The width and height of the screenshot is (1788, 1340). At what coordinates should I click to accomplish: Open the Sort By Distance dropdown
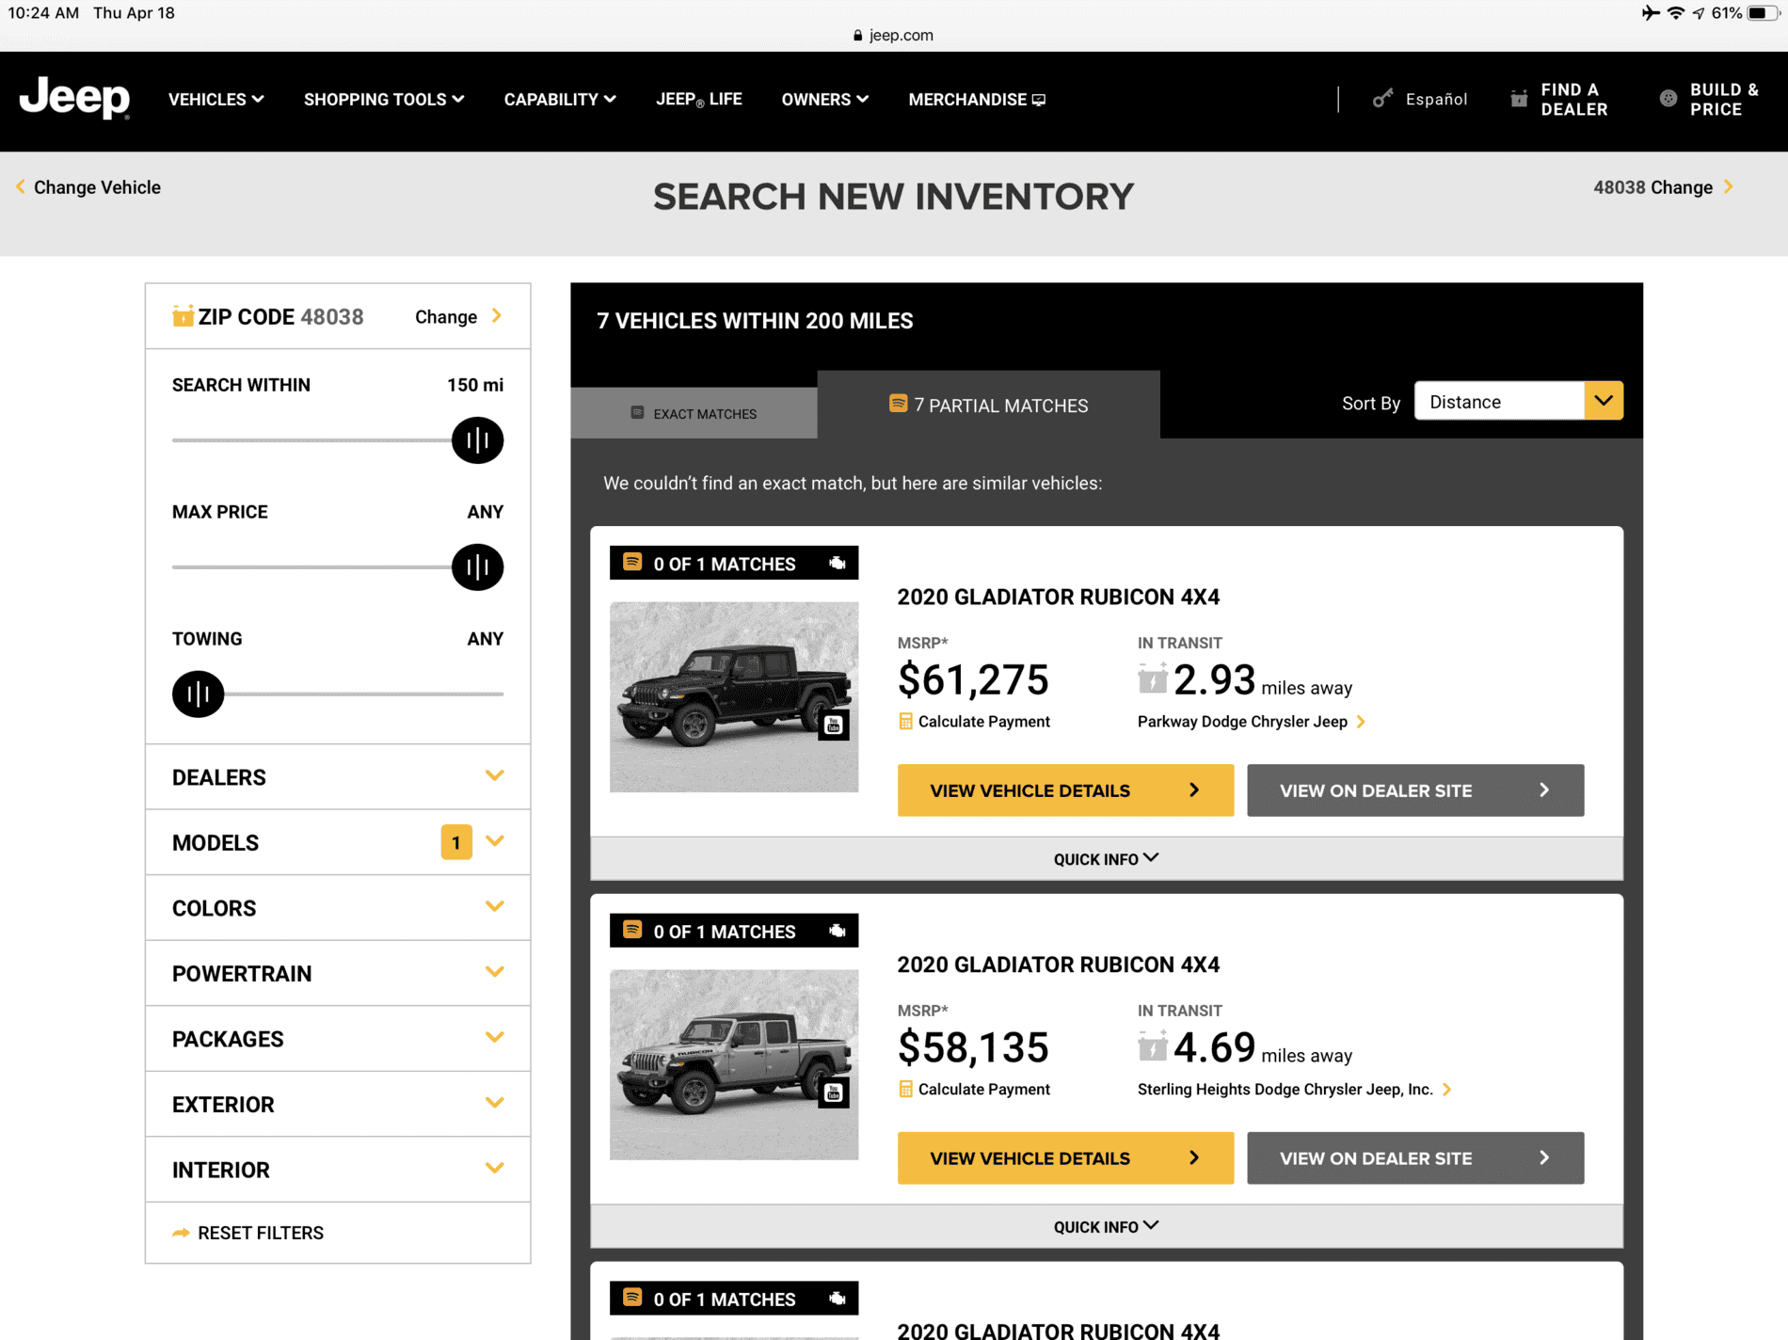click(1518, 401)
